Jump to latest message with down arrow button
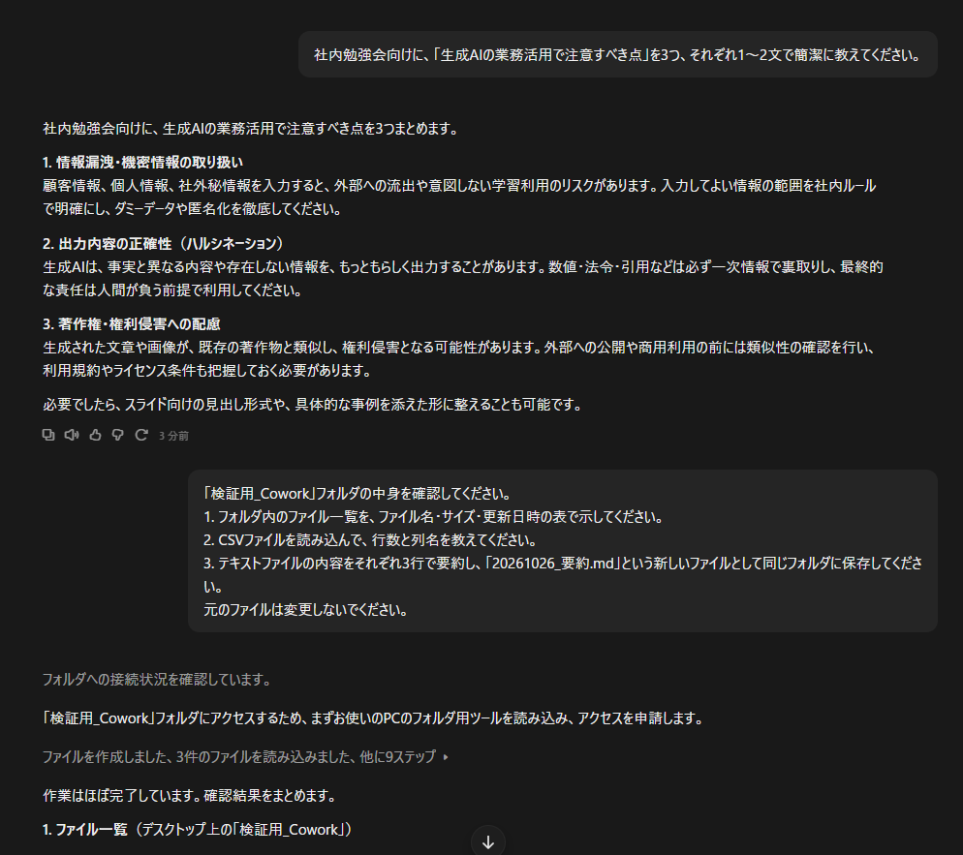Viewport: 963px width, 855px height. (x=488, y=842)
